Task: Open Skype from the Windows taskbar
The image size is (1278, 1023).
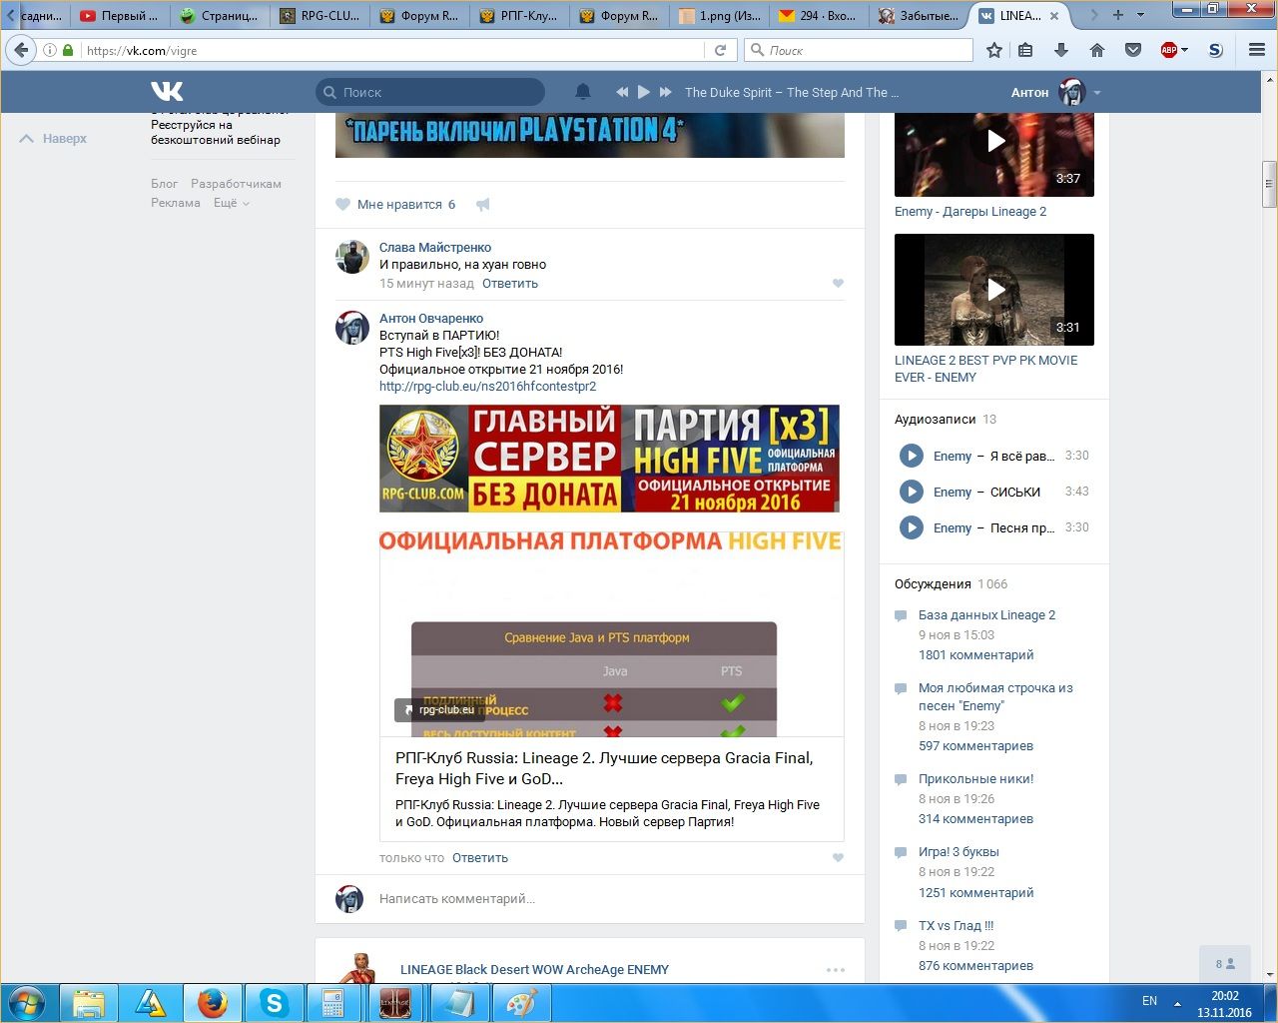Action: [274, 1003]
